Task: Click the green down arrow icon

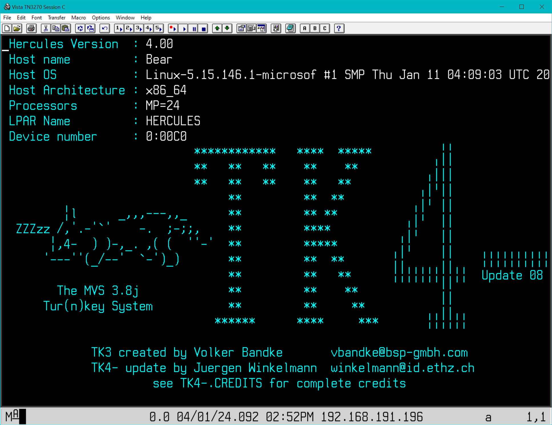Action: click(227, 28)
